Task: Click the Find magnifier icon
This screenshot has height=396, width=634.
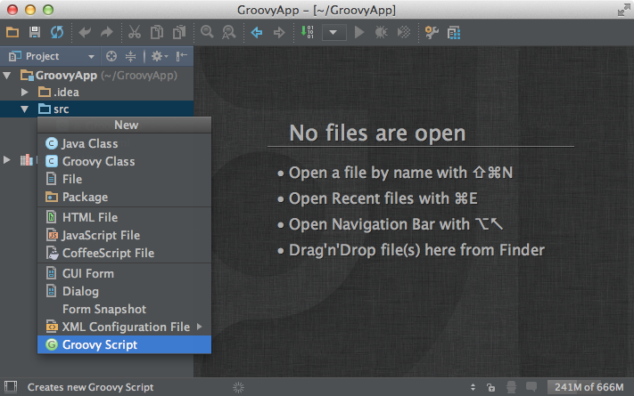Action: [x=207, y=32]
